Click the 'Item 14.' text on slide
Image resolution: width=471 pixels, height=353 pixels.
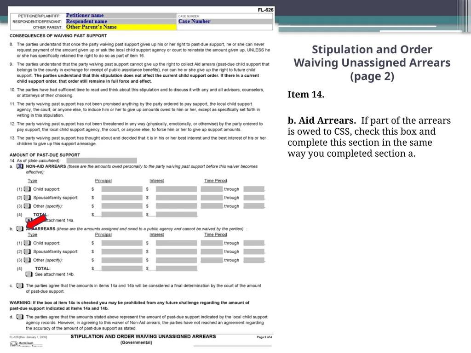(306, 94)
